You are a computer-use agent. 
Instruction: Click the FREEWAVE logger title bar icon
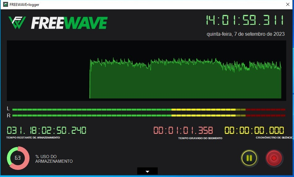pyautogui.click(x=6, y=4)
